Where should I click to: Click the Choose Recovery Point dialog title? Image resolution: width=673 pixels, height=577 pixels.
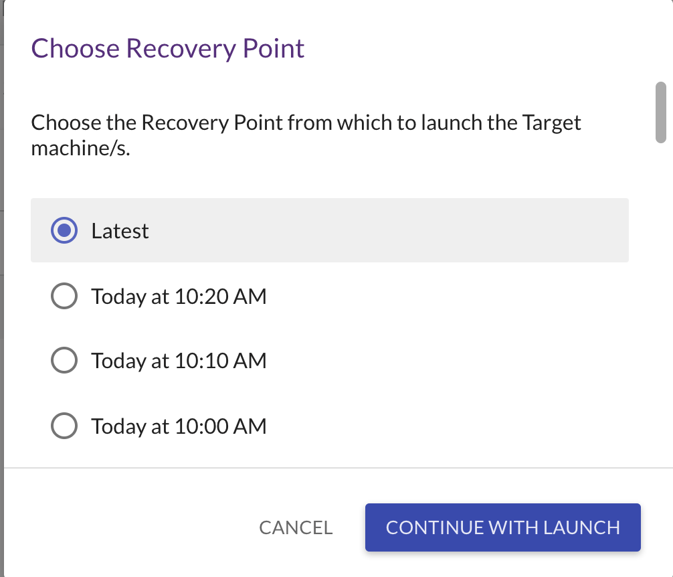(x=167, y=48)
